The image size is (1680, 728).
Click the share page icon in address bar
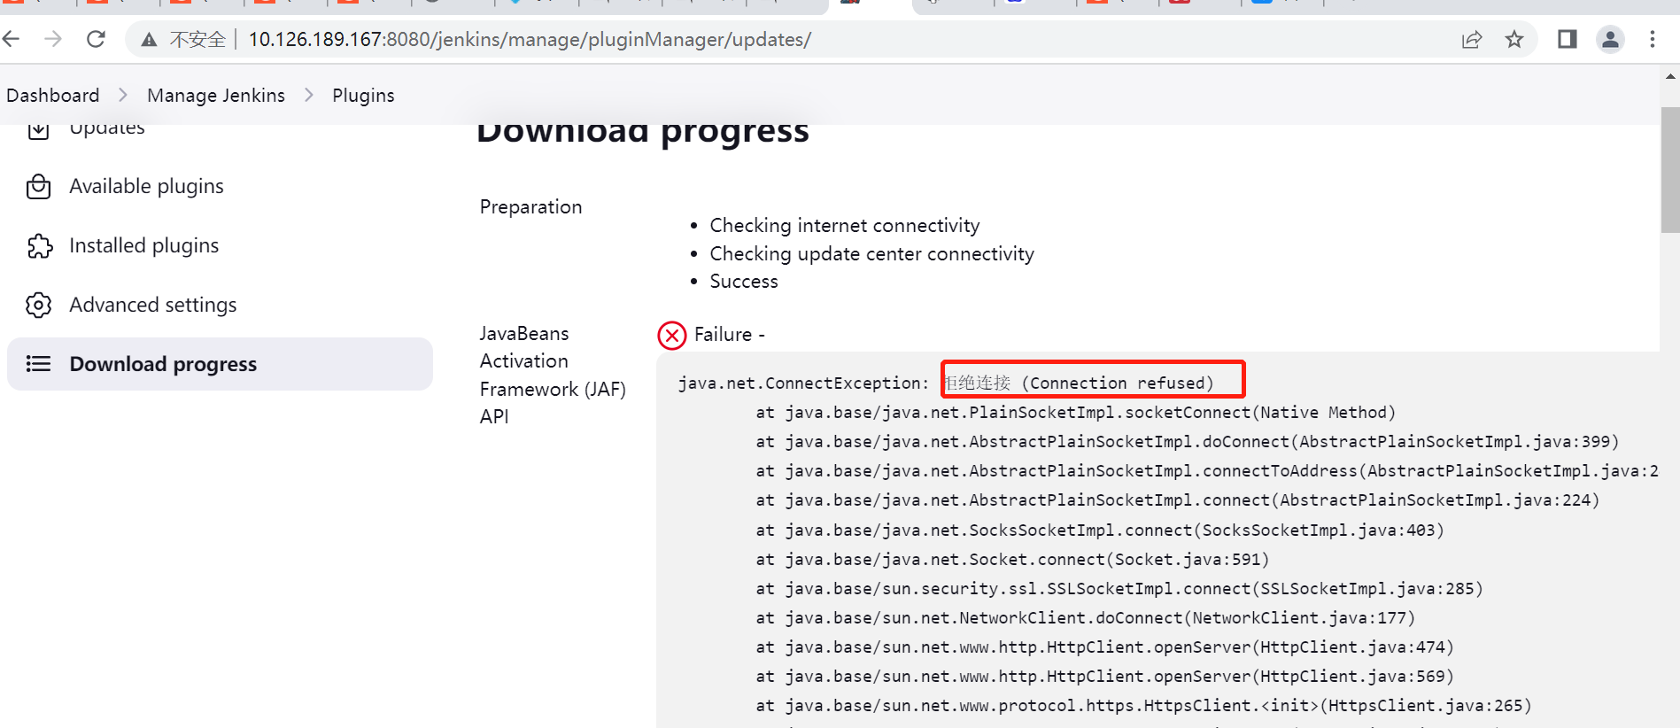(x=1472, y=39)
